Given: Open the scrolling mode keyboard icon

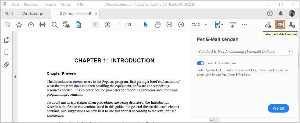Looking at the screenshot, I should [x=233, y=25].
